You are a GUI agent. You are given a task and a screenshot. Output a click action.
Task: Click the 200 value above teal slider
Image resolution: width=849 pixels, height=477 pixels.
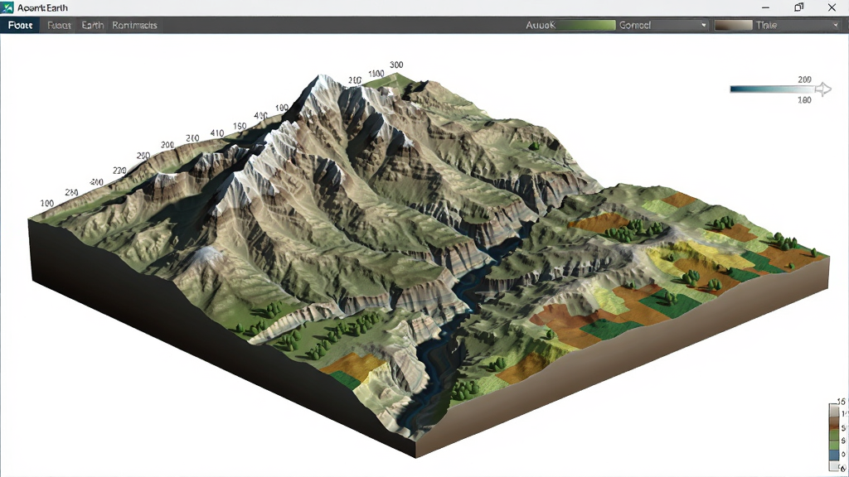804,79
